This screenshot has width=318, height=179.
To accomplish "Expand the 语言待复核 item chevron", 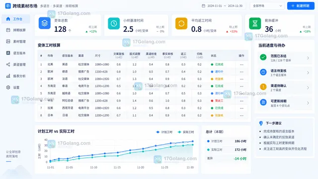I will click(x=308, y=73).
